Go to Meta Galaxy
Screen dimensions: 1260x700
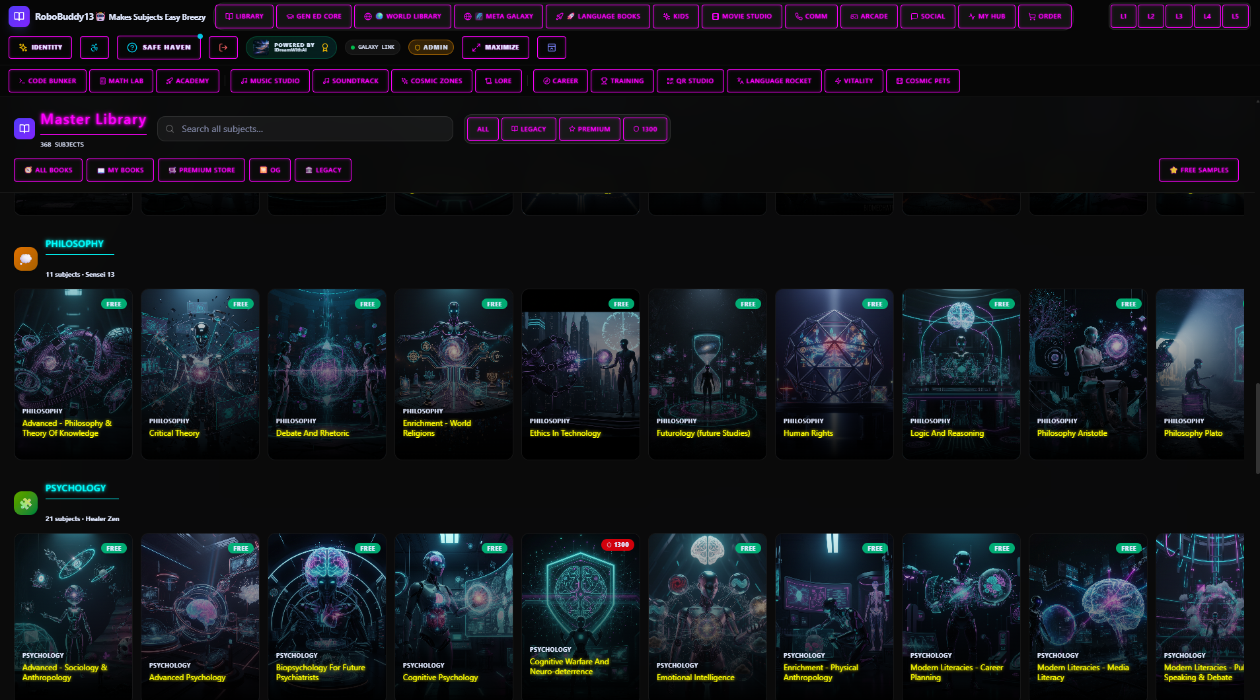(x=498, y=17)
